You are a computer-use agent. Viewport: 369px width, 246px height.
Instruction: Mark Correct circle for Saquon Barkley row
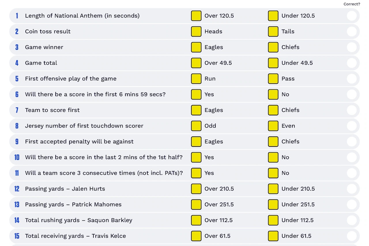click(352, 220)
